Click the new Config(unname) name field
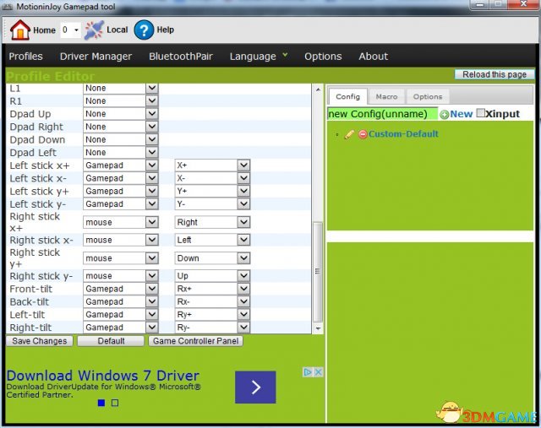 [382, 114]
